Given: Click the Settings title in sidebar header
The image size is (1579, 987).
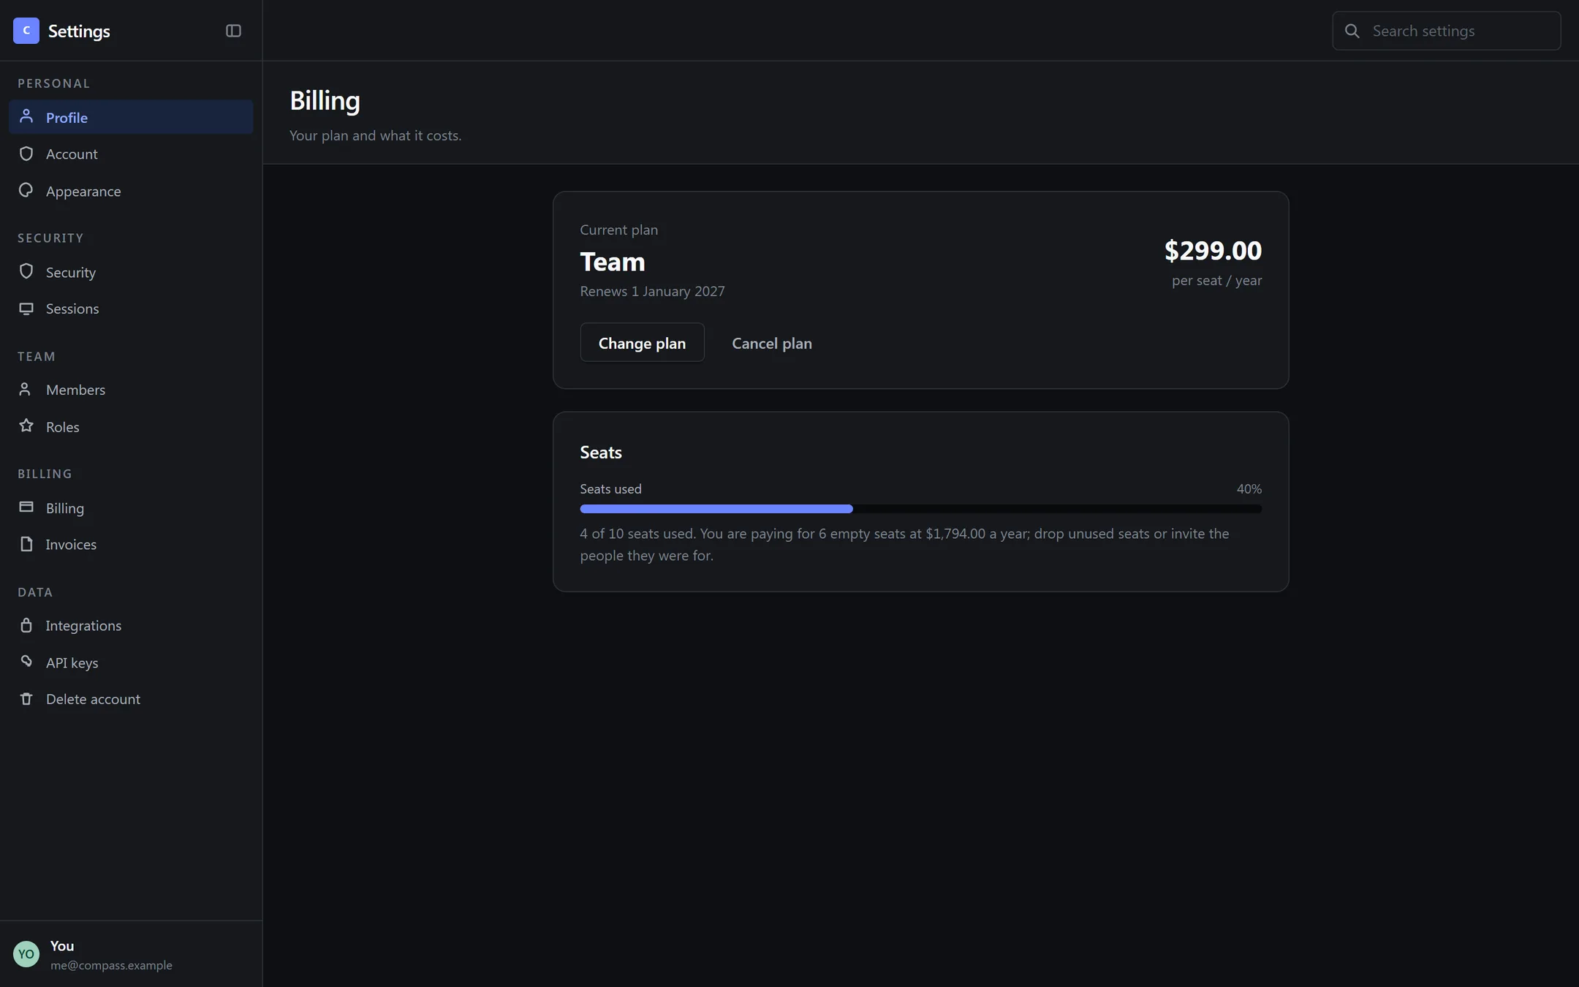Looking at the screenshot, I should (79, 31).
